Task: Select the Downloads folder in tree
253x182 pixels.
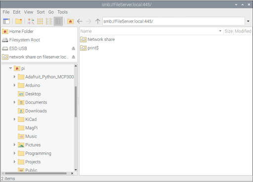Action: 32,111
